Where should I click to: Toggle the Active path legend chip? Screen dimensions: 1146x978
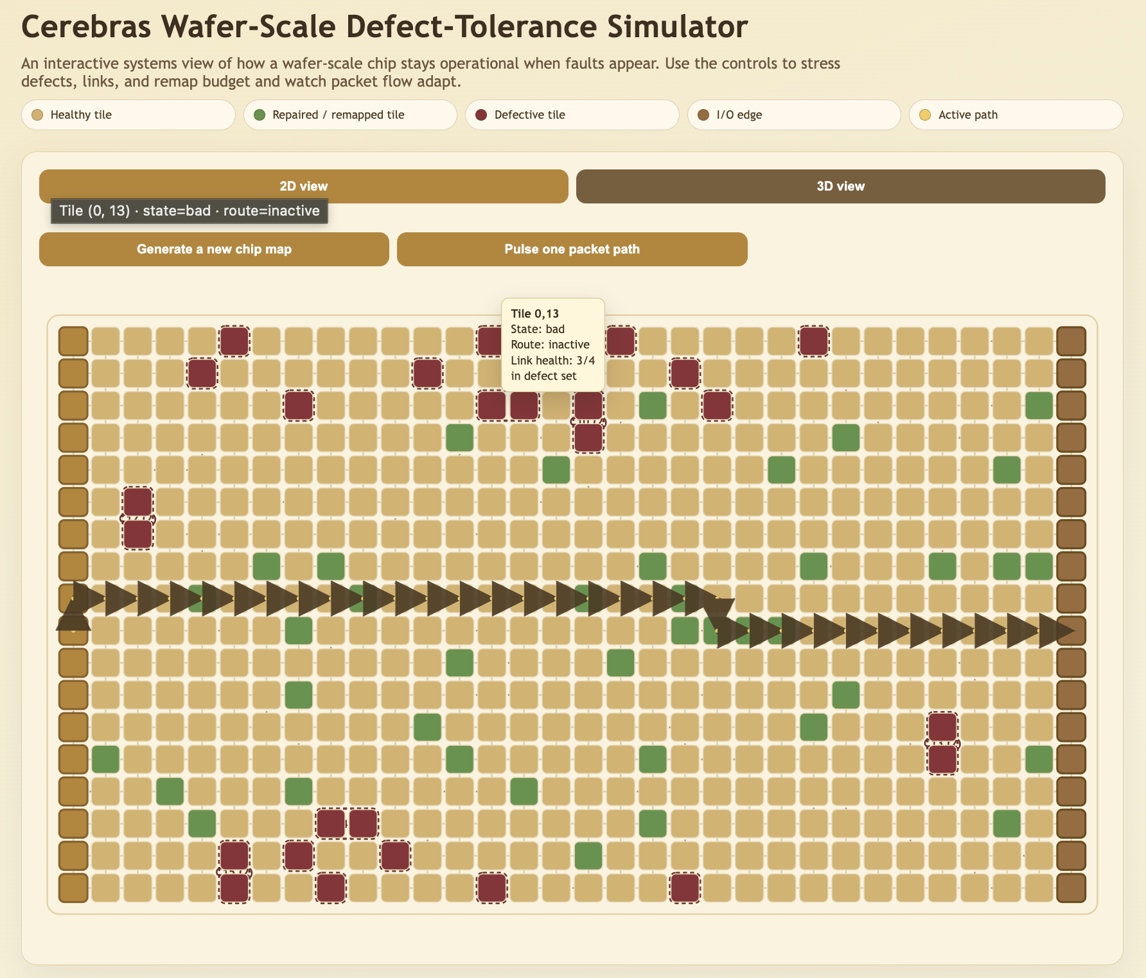1015,115
